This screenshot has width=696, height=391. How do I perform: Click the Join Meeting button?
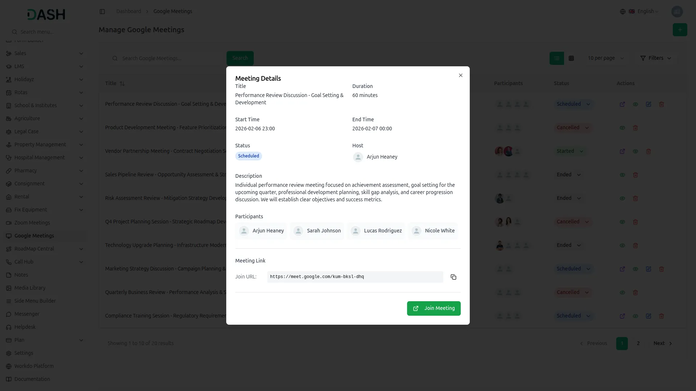[434, 308]
